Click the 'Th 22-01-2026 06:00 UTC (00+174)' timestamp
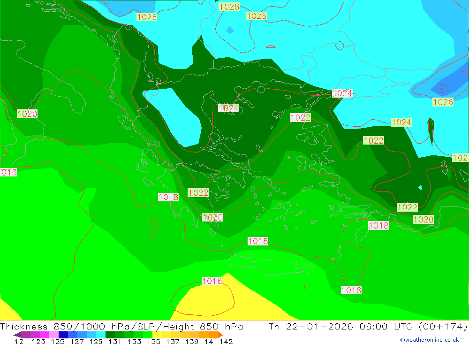The width and height of the screenshot is (469, 344). (x=368, y=326)
